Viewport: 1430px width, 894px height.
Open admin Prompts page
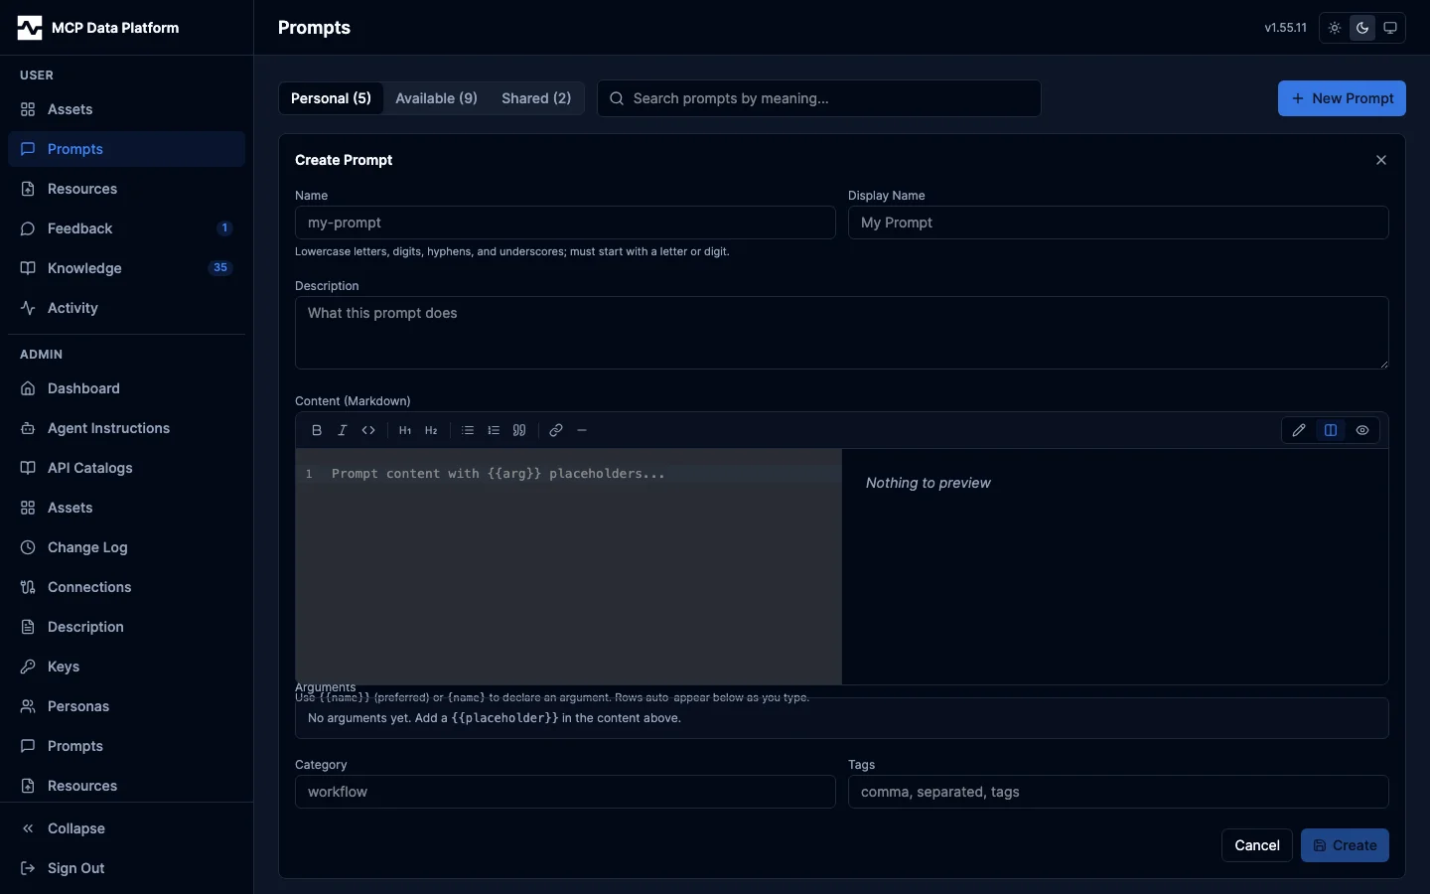[126, 746]
